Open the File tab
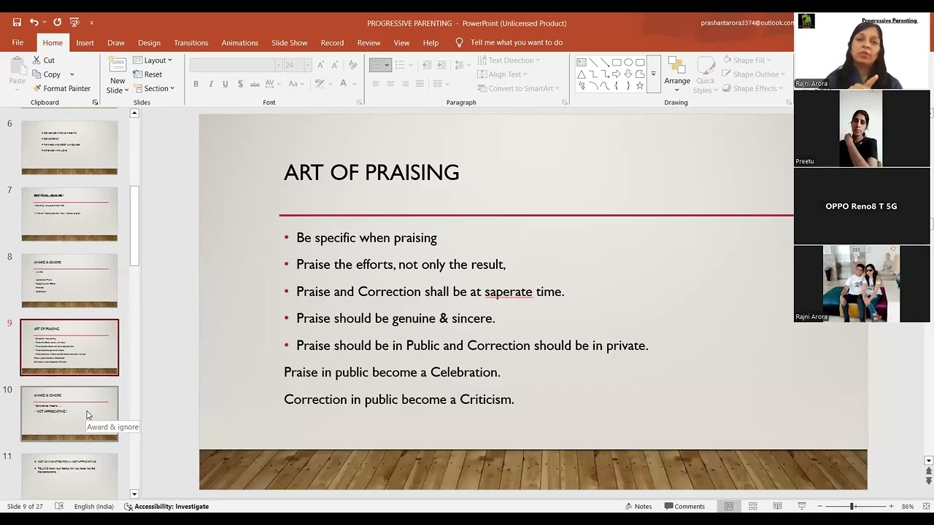934x525 pixels. (x=18, y=42)
